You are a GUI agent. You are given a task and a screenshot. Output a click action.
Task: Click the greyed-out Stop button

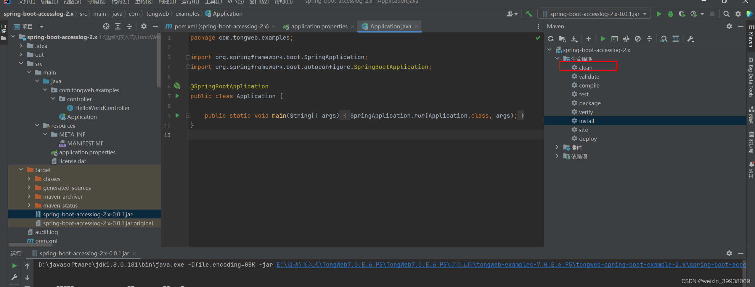(712, 14)
